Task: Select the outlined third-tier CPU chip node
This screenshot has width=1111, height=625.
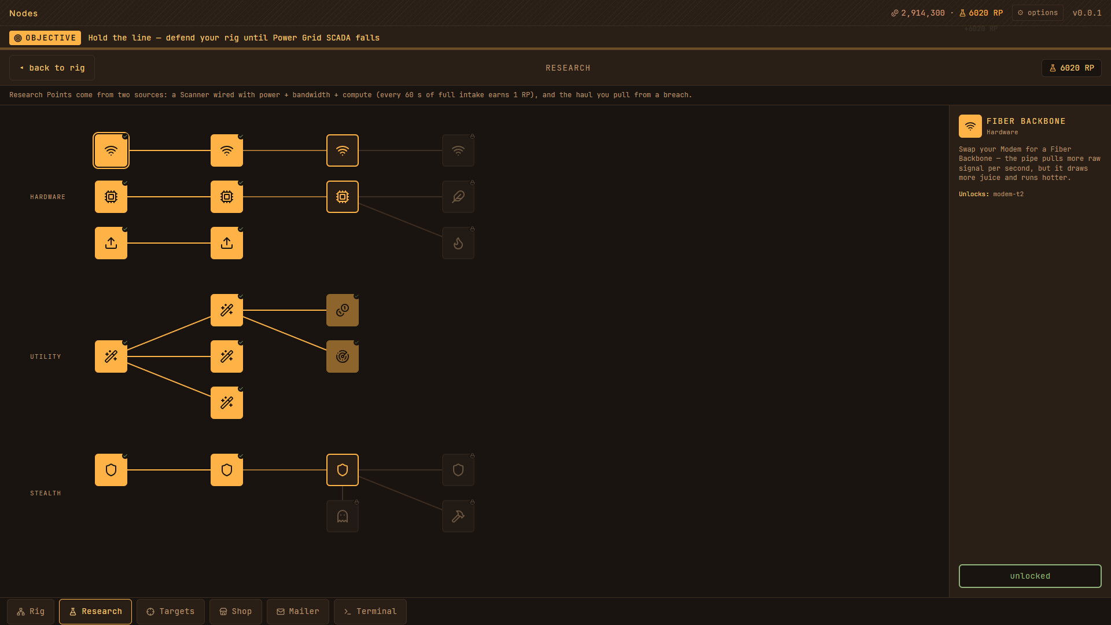Action: pyautogui.click(x=343, y=197)
